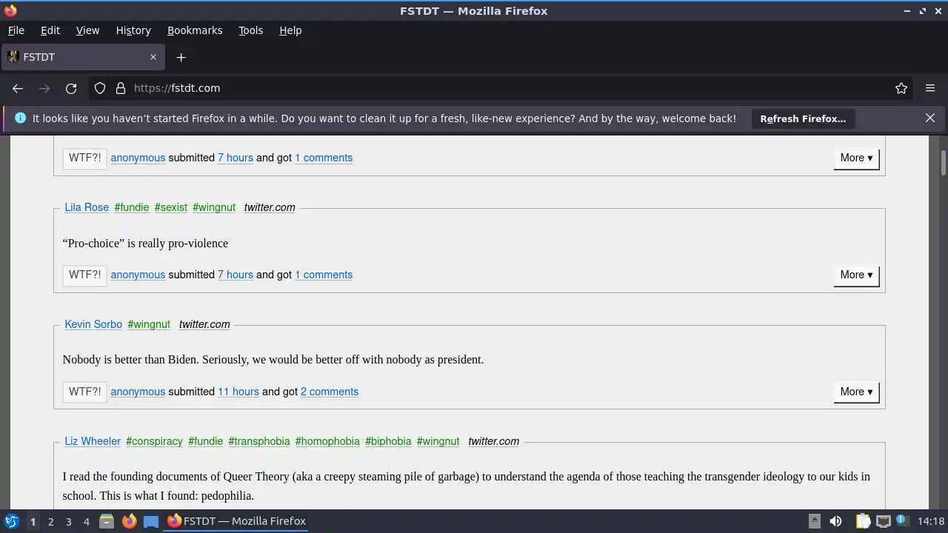948x533 pixels.
Task: Open '2 comments' on Kevin Sorbo post
Action: [x=330, y=392]
